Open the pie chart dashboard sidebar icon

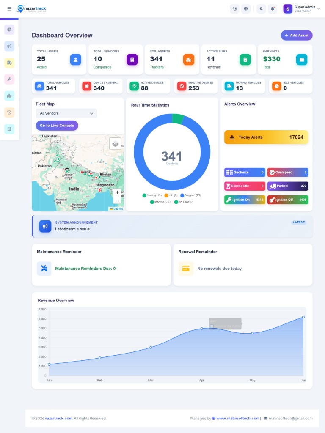9,30
